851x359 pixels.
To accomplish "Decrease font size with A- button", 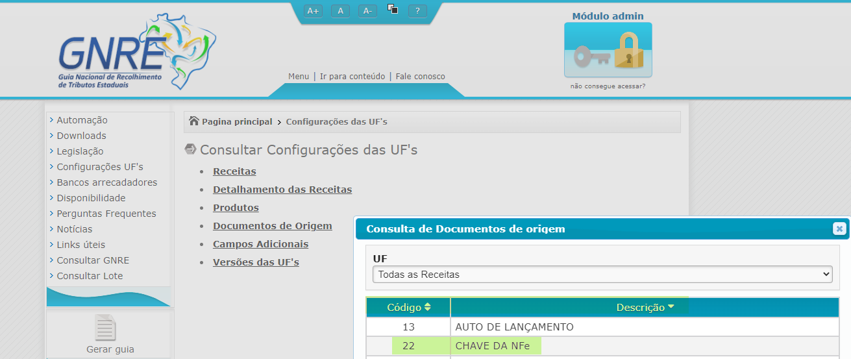I will (x=367, y=10).
